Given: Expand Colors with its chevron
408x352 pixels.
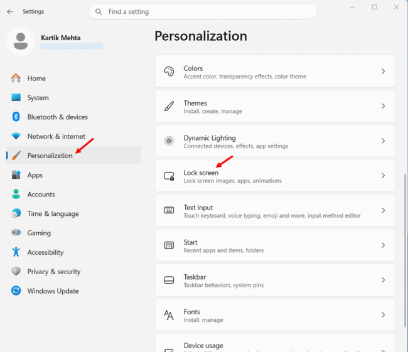Looking at the screenshot, I should pyautogui.click(x=383, y=72).
